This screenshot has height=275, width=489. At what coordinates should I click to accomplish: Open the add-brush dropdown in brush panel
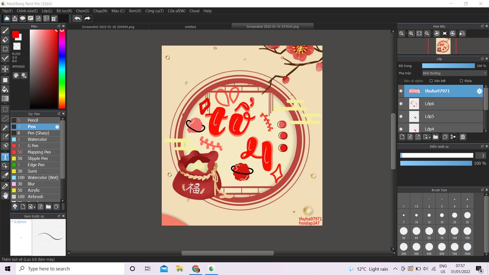tap(34, 207)
